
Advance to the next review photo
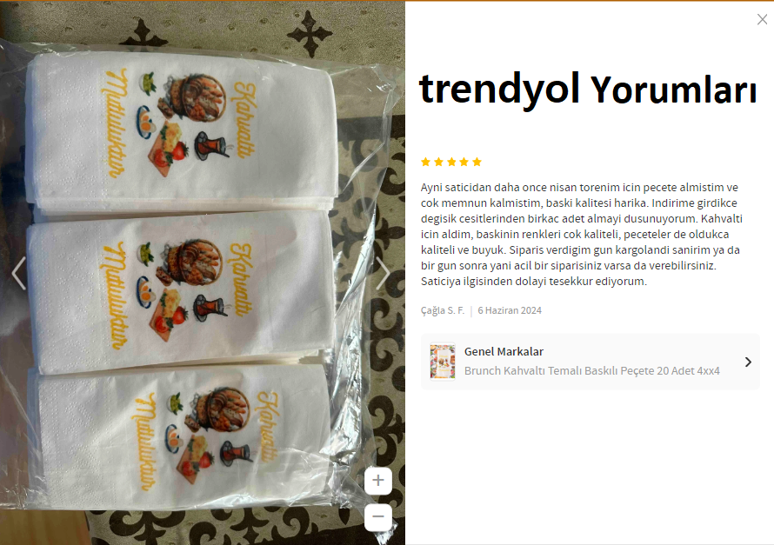[x=383, y=273]
